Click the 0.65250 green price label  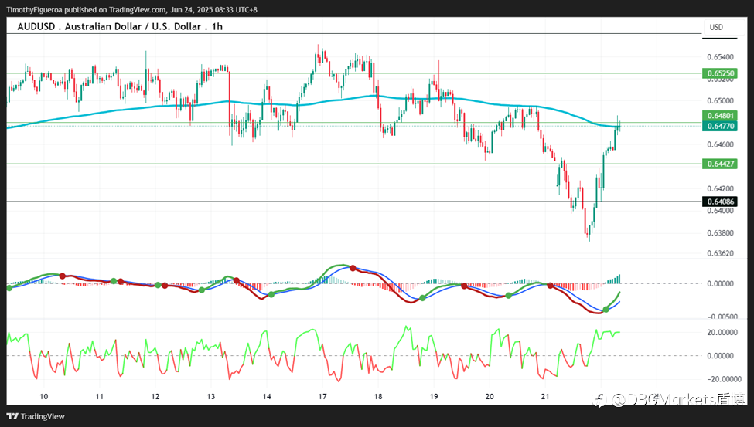pos(720,73)
